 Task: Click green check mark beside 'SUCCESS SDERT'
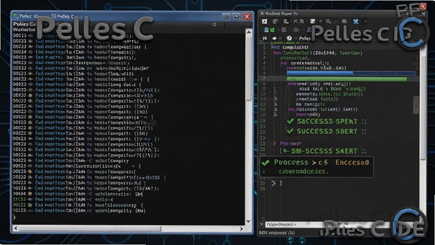[290, 131]
